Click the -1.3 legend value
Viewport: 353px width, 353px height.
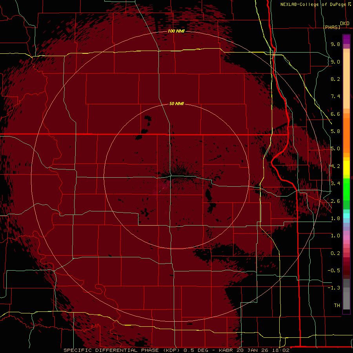pos(334,288)
